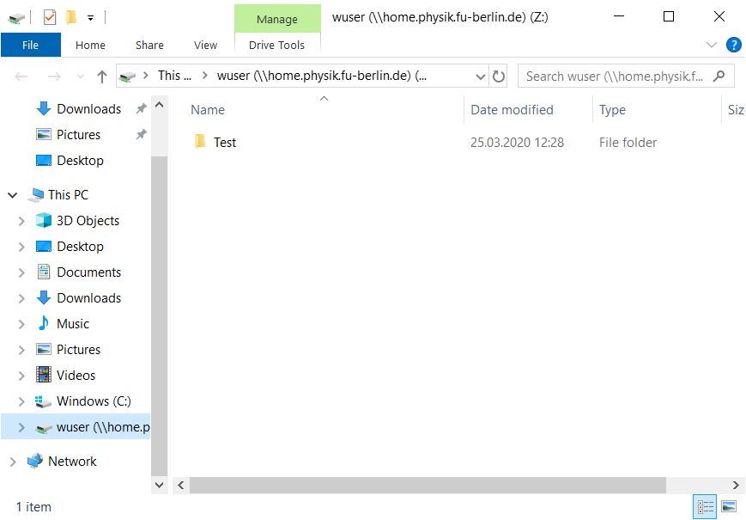Click wuser breadcrumb in address bar
Screen dimensions: 746x520
click(322, 76)
